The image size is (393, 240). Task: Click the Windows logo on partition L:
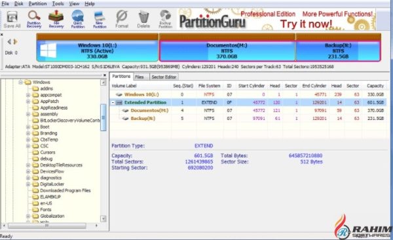tap(48, 50)
